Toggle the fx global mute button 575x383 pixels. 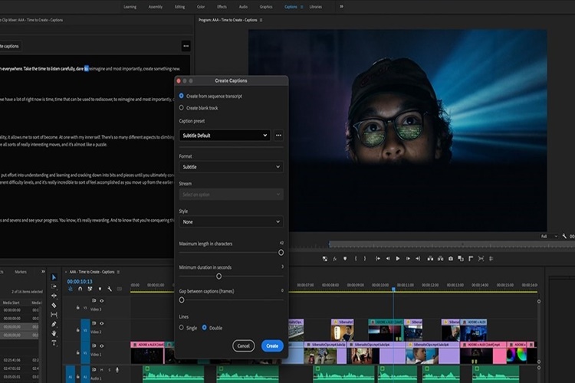(335, 258)
